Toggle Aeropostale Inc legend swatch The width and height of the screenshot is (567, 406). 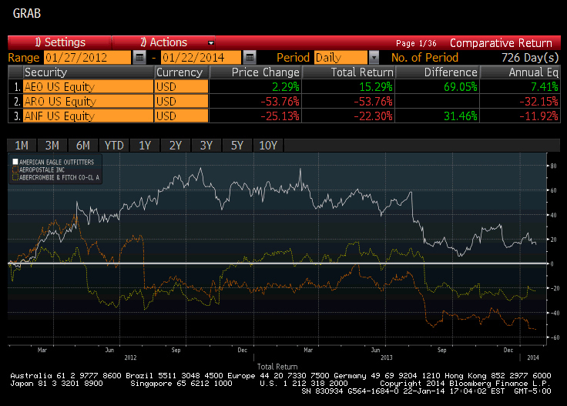point(15,169)
